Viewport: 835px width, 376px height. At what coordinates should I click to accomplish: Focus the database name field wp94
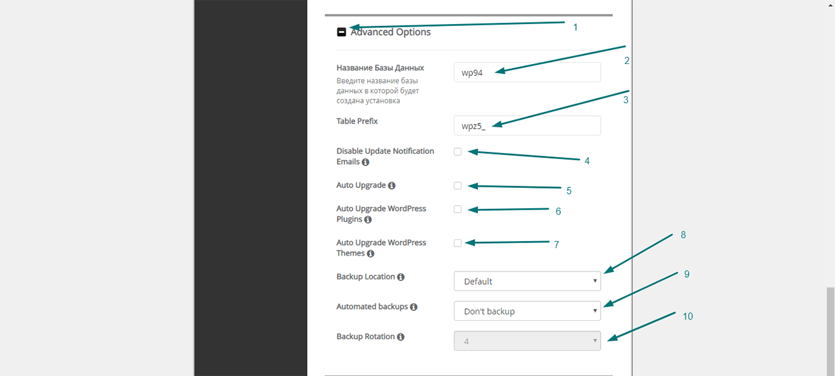pyautogui.click(x=527, y=72)
